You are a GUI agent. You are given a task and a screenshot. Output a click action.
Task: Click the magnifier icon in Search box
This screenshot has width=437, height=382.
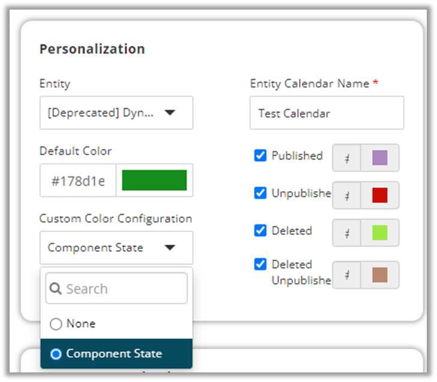tap(56, 289)
